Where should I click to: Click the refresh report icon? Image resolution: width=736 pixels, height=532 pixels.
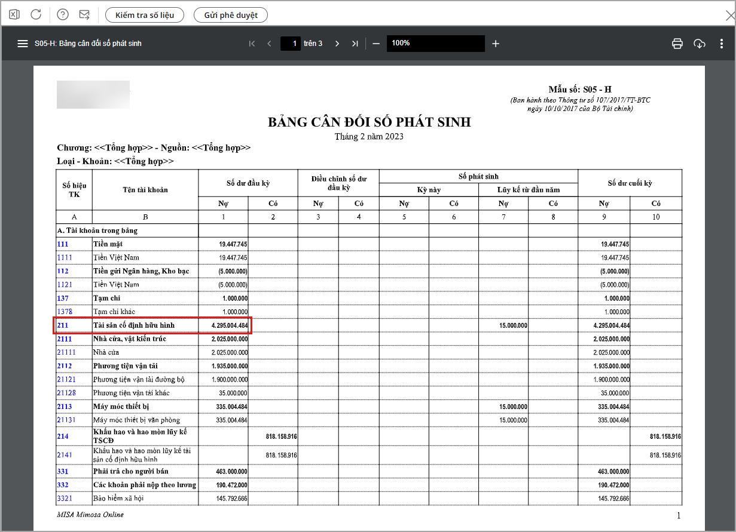click(x=36, y=14)
